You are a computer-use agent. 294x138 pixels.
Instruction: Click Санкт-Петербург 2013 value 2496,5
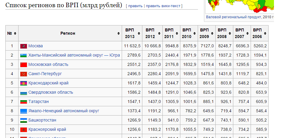click(x=133, y=74)
